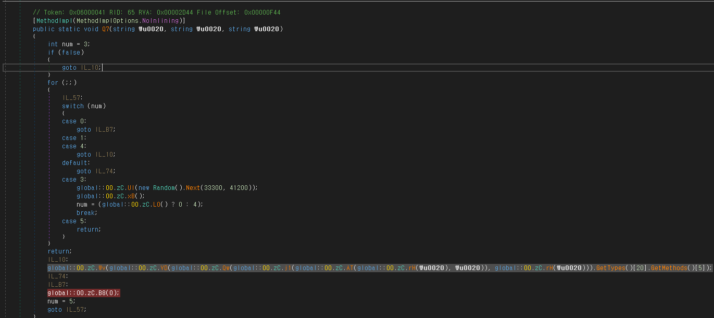Click the 'int num = 3;' declaration
The height and width of the screenshot is (318, 714).
69,44
